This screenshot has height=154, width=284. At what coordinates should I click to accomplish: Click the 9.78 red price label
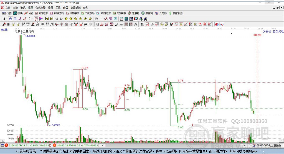[180, 81]
